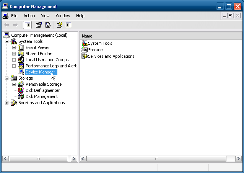Viewport: 244px width, 173px height.
Task: Click the Removable Storage icon
Action: pyautogui.click(x=21, y=84)
